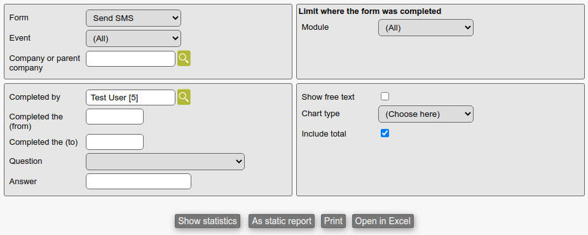Image resolution: width=588 pixels, height=235 pixels.
Task: Focus the Completed the (from) date field
Action: click(x=115, y=117)
